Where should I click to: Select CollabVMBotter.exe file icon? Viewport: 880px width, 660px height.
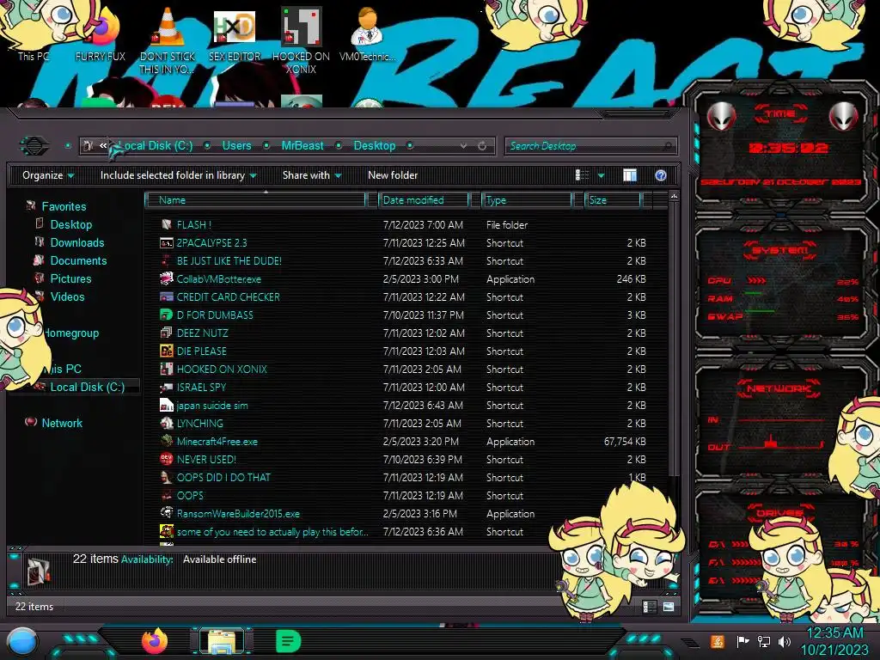[166, 279]
